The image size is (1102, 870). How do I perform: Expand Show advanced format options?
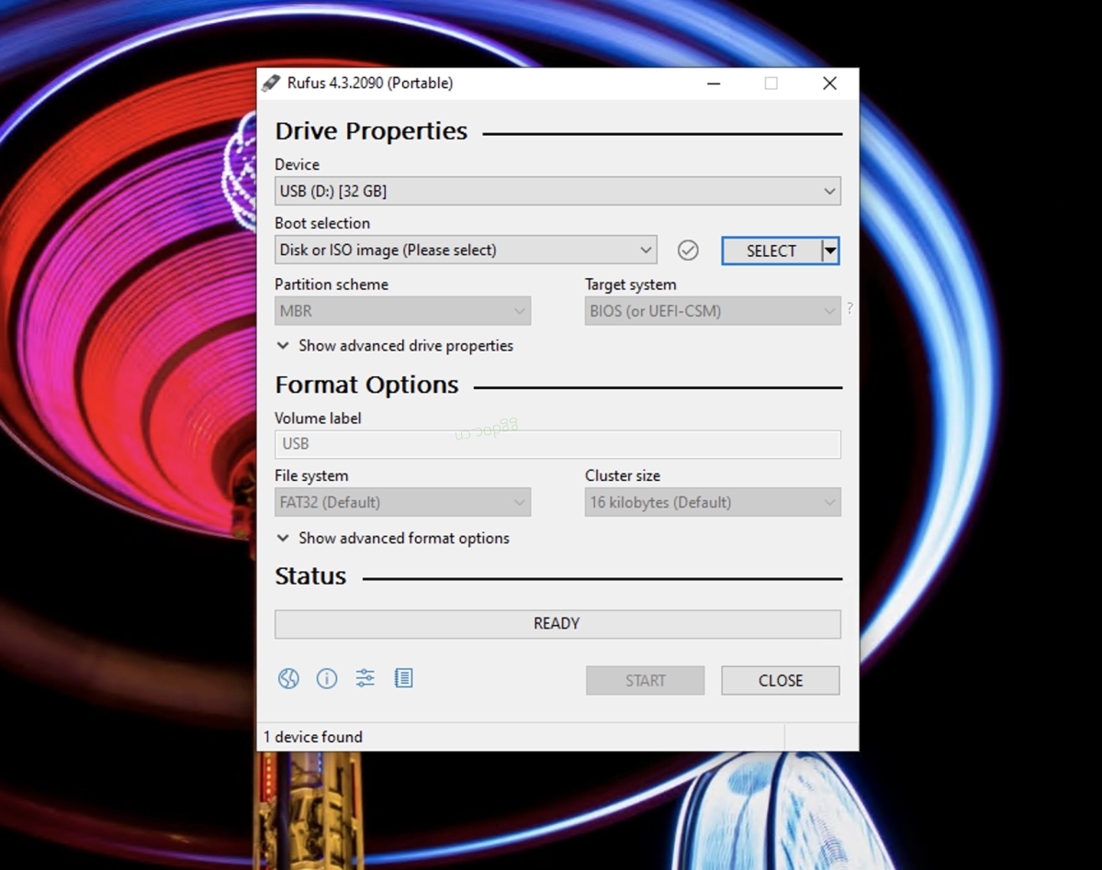coord(393,539)
